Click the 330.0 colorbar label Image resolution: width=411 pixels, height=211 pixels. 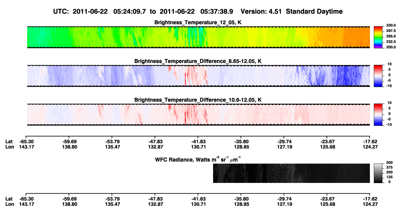click(x=391, y=25)
